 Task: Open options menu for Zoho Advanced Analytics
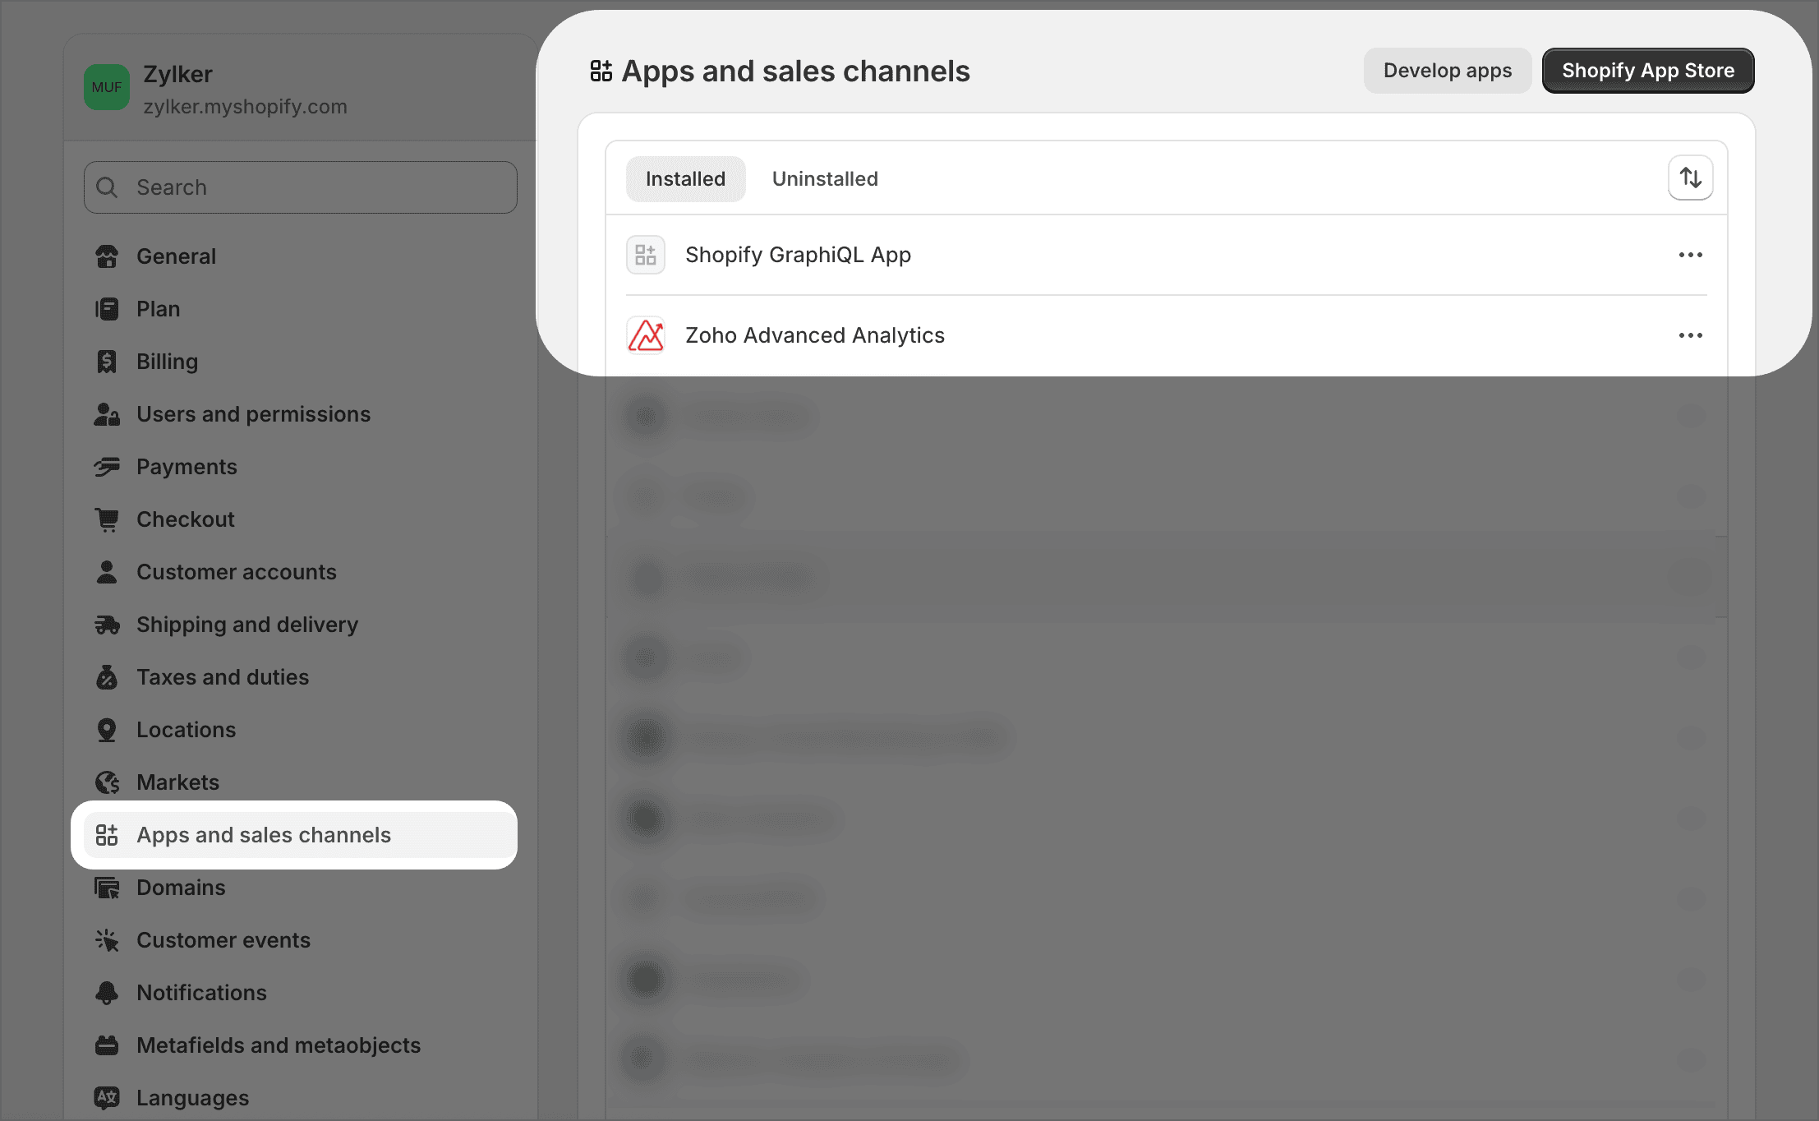[x=1690, y=335]
